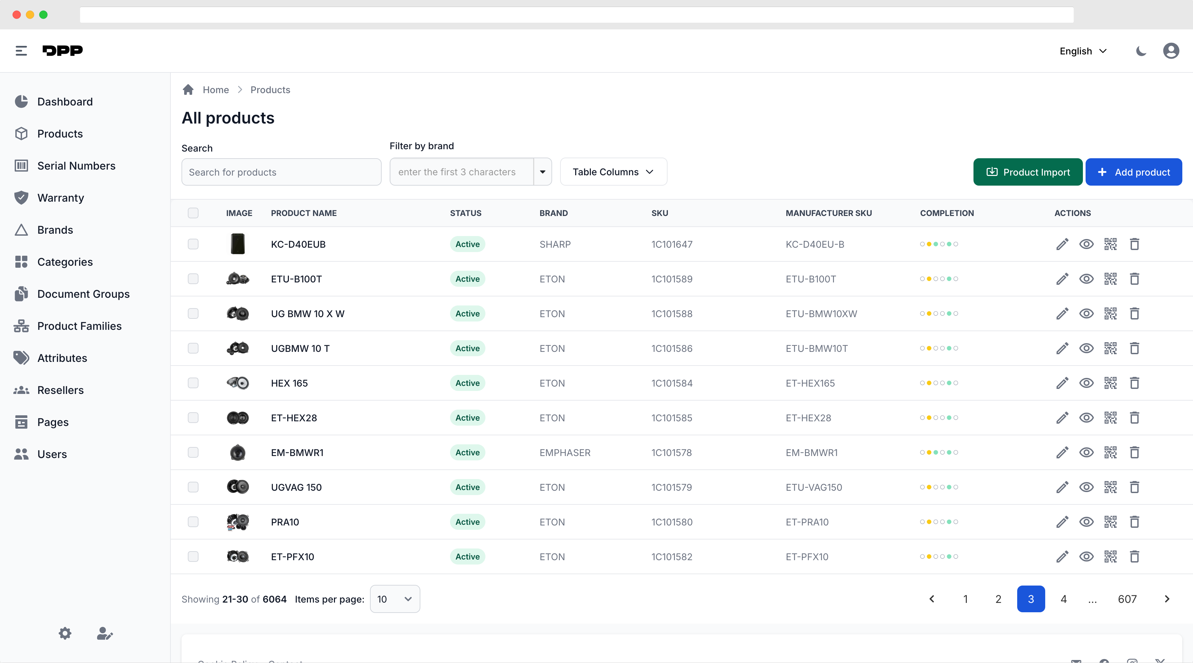
Task: Click home icon in breadcrumb
Action: coord(188,90)
